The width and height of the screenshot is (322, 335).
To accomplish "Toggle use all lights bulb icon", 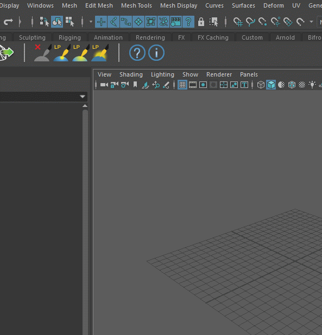I will tap(312, 85).
